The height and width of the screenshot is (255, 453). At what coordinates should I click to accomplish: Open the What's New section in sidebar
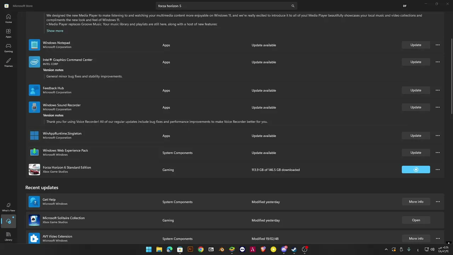point(8,207)
